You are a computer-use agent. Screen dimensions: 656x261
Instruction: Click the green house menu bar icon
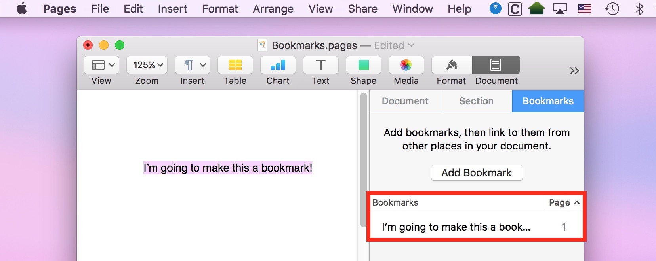pos(537,8)
